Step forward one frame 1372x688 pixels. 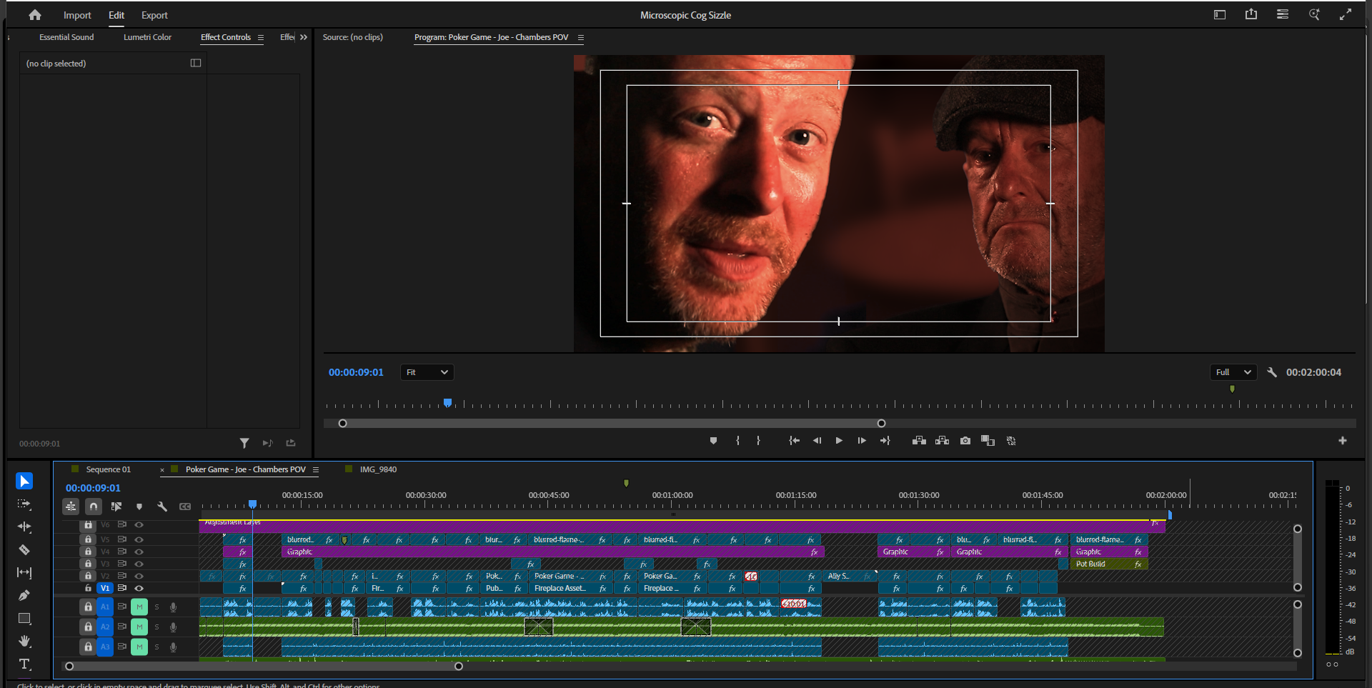[862, 441]
